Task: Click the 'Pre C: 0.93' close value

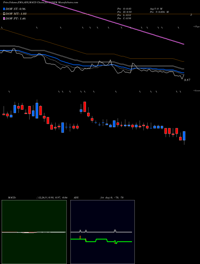Action: (x=124, y=18)
